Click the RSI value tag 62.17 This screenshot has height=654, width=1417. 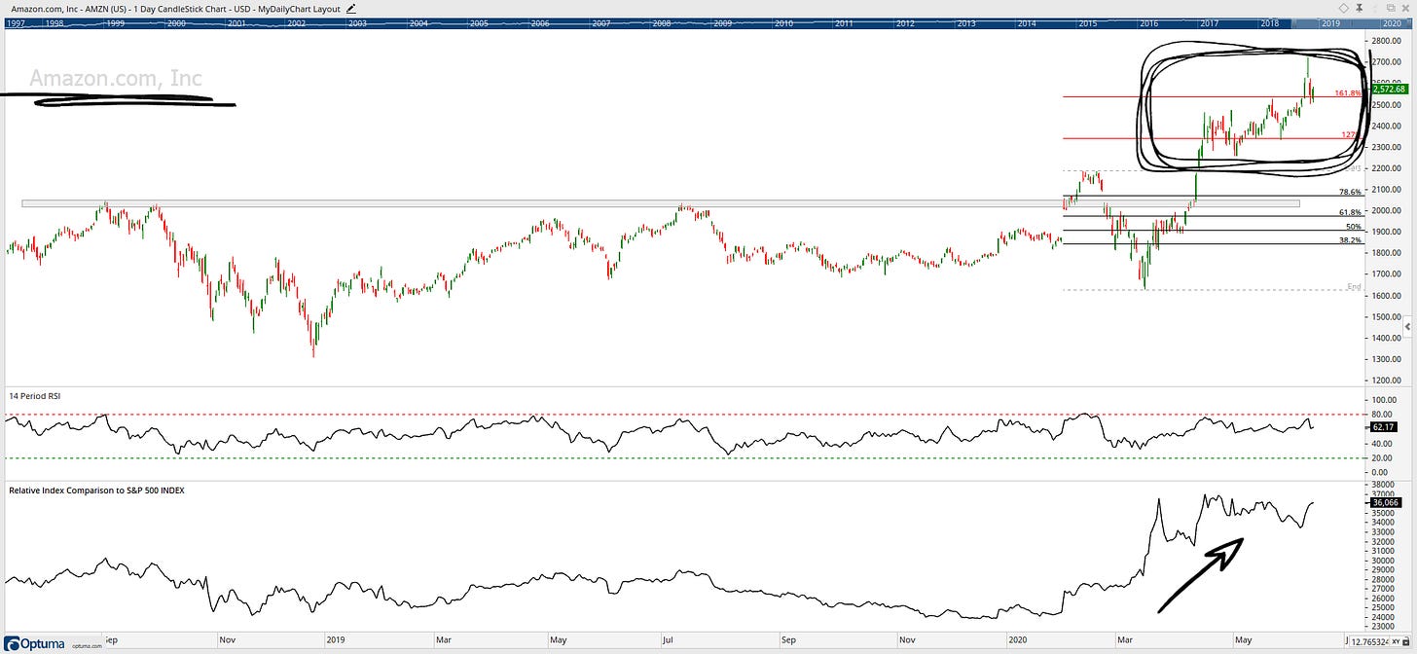click(1382, 426)
